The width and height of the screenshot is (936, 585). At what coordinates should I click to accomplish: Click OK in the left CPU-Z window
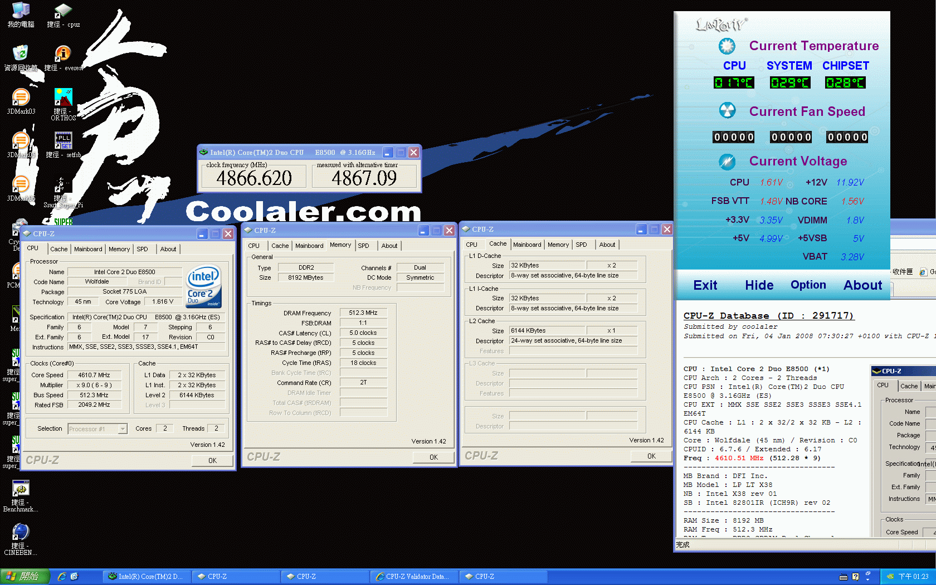click(x=212, y=460)
